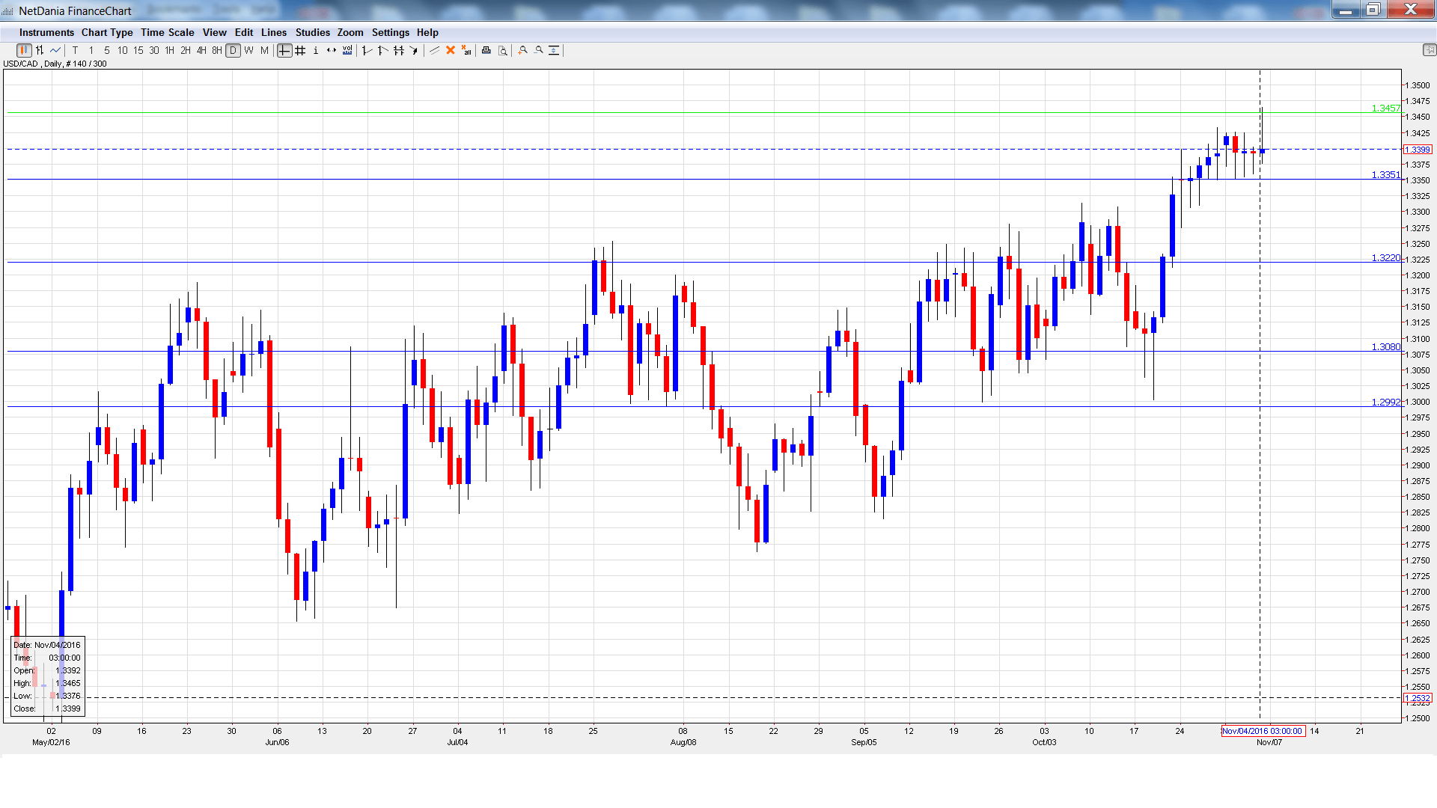Select the W weekly timeframe button
The height and width of the screenshot is (808, 1437).
(249, 50)
